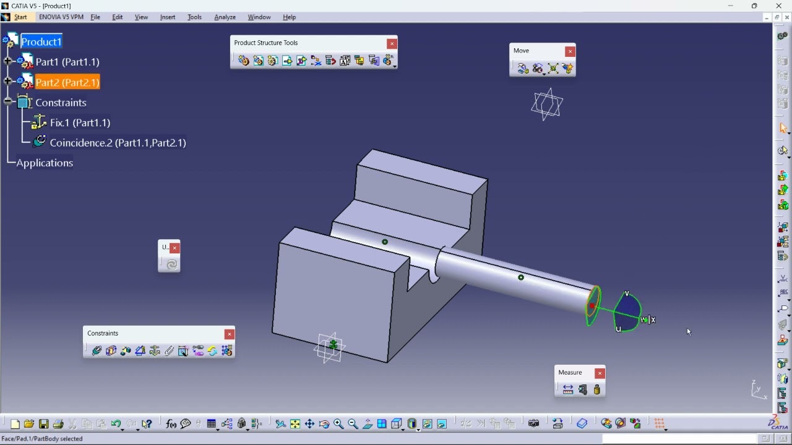
Task: Click the Update All icon
Action: tap(171, 265)
